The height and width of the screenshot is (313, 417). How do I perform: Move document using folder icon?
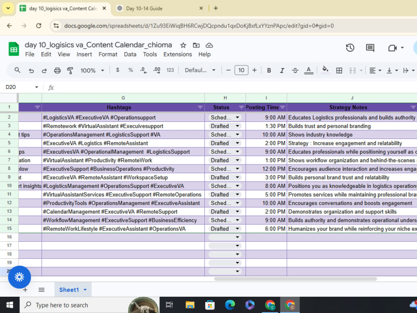tap(196, 45)
